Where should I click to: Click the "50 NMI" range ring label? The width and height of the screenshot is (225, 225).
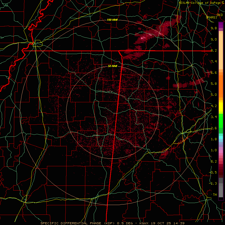(x=112, y=66)
